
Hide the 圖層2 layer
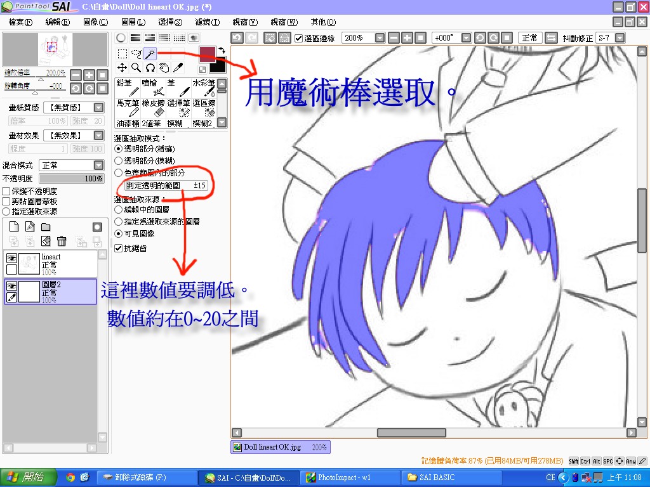(11, 286)
